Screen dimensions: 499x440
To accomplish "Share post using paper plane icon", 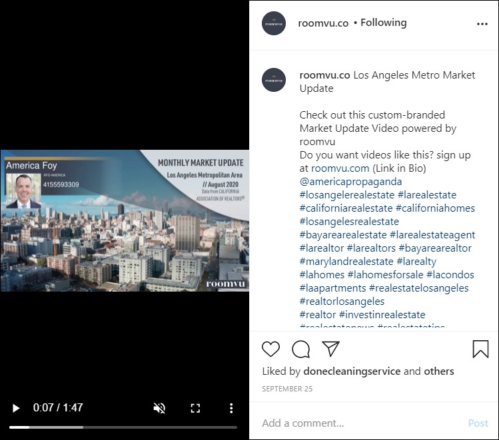I will (331, 349).
